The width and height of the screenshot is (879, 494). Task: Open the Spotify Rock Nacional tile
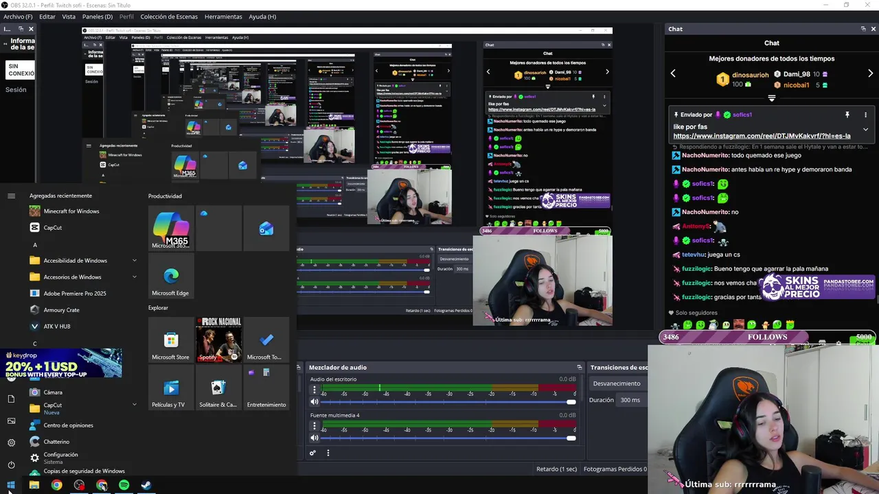(x=218, y=340)
